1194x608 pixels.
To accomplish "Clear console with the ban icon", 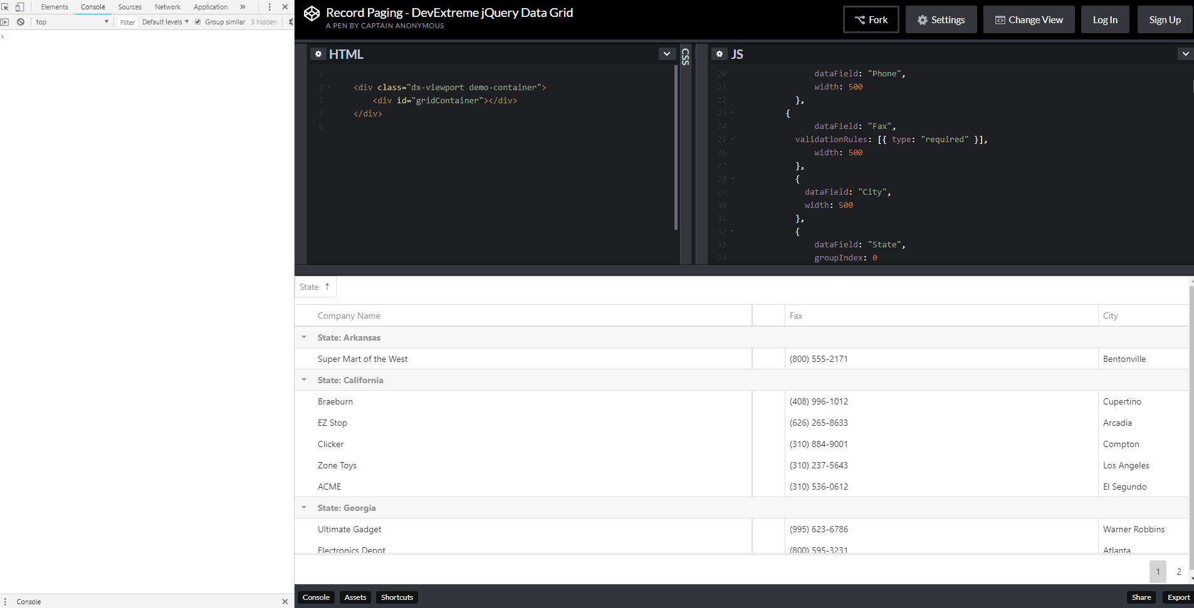I will (21, 22).
